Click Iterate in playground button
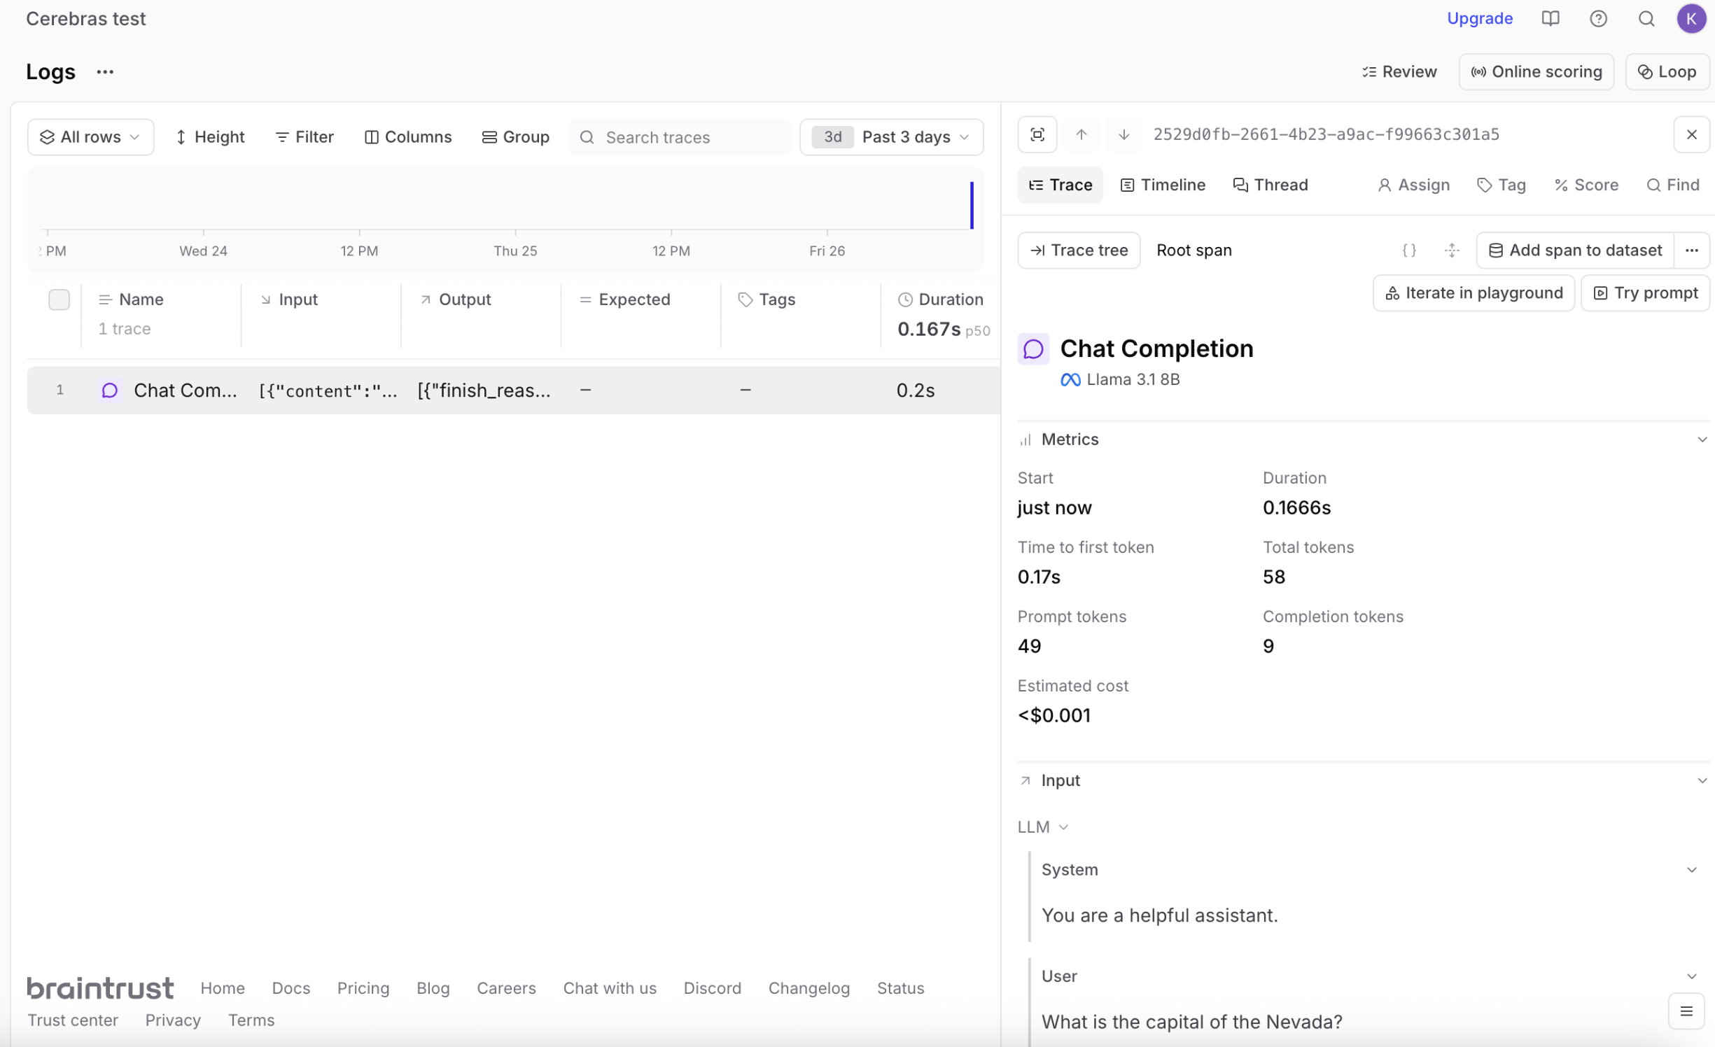This screenshot has height=1047, width=1715. pos(1473,293)
